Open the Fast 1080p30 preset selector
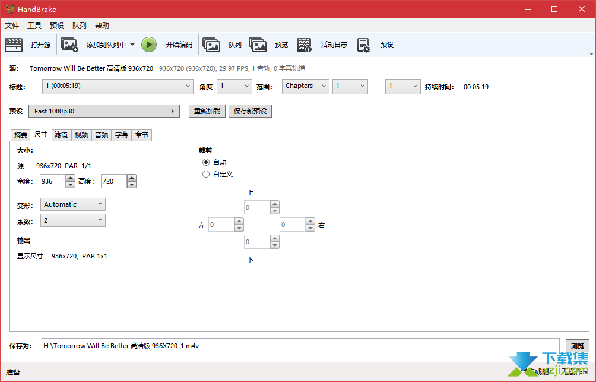This screenshot has width=596, height=382. point(104,111)
